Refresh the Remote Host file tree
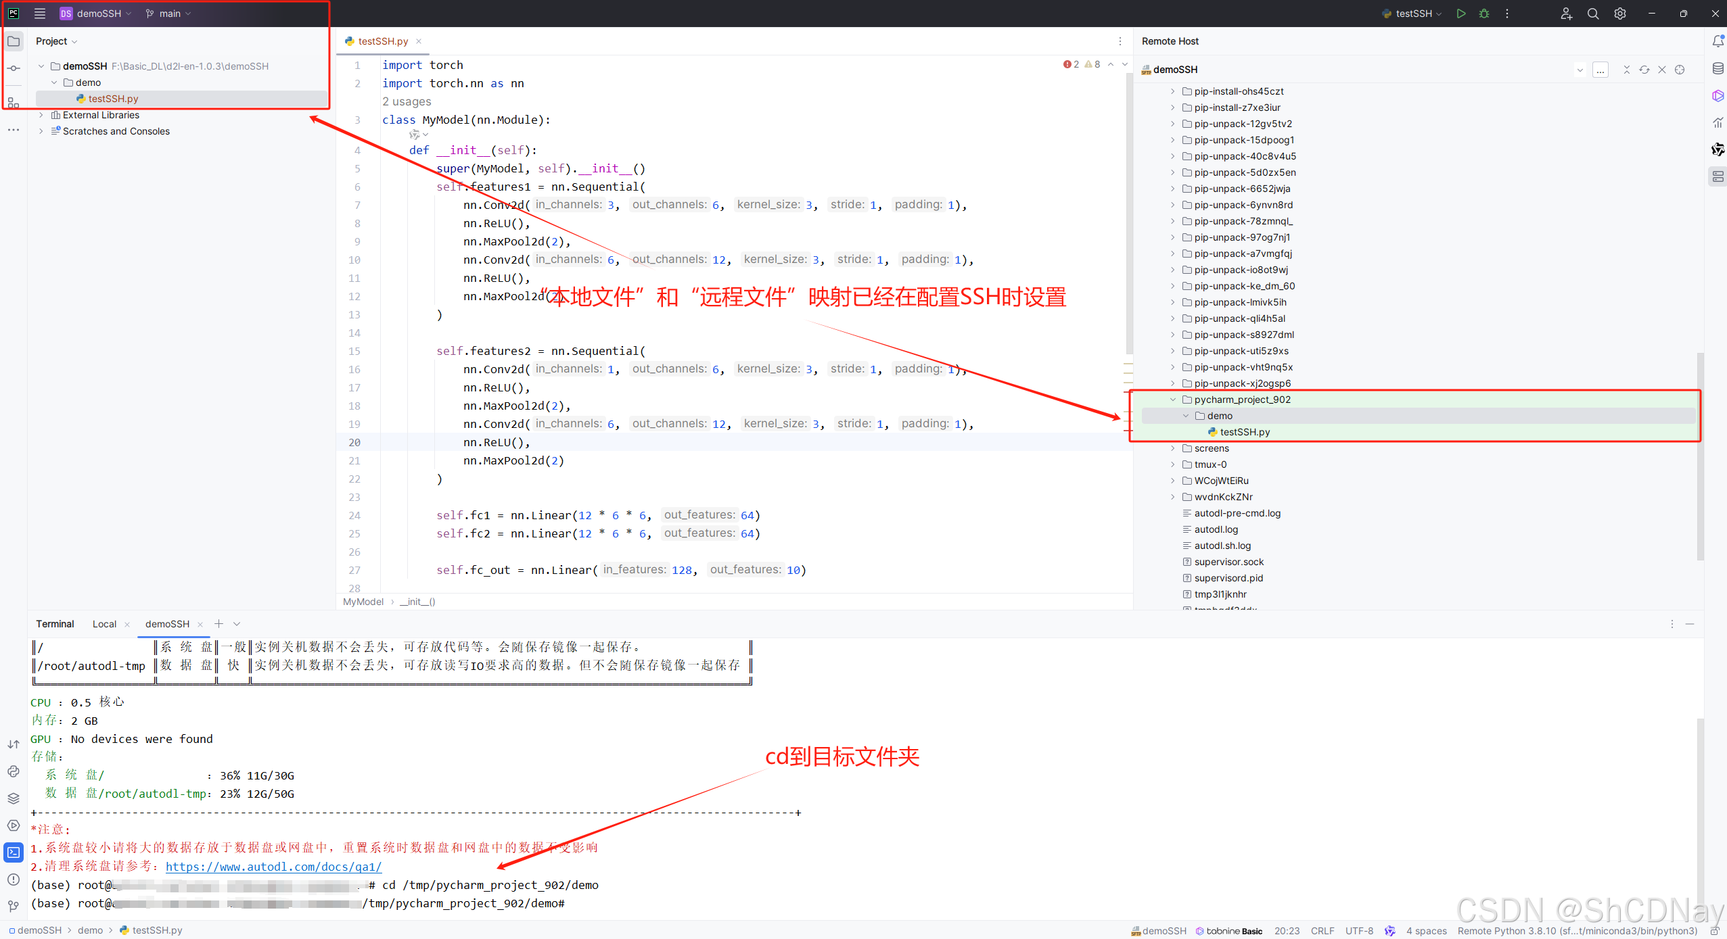Viewport: 1727px width, 939px height. pos(1644,70)
